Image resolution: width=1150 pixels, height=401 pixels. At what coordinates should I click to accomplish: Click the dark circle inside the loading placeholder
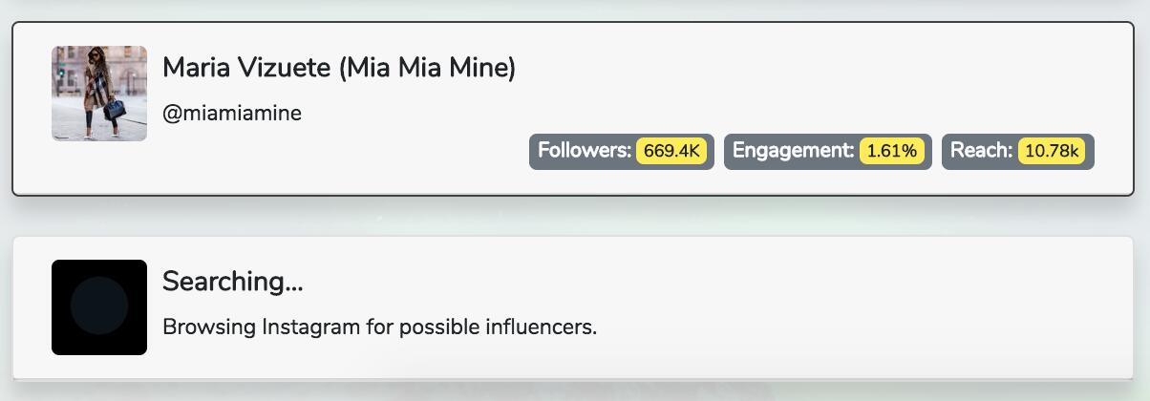(x=99, y=307)
